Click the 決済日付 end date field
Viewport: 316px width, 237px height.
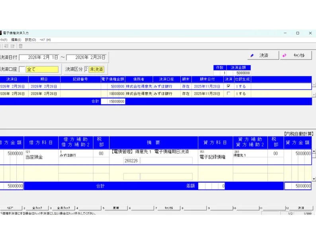(x=87, y=57)
